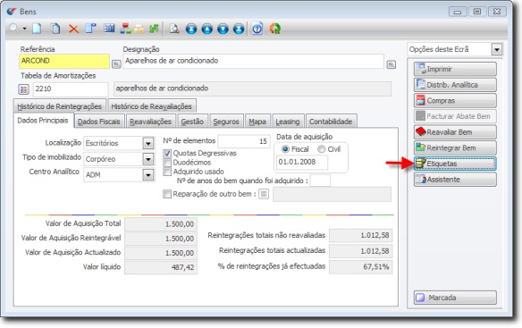Expand the Centro Analítico dropdown
The width and height of the screenshot is (522, 328).
tap(148, 175)
